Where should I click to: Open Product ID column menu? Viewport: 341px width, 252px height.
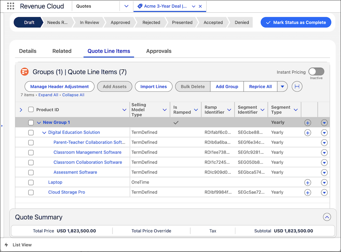(x=124, y=110)
